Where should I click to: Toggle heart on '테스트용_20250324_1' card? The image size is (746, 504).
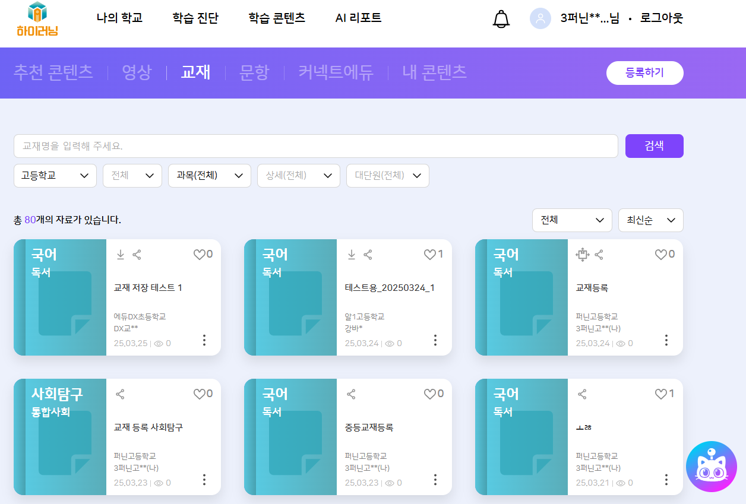pyautogui.click(x=429, y=255)
